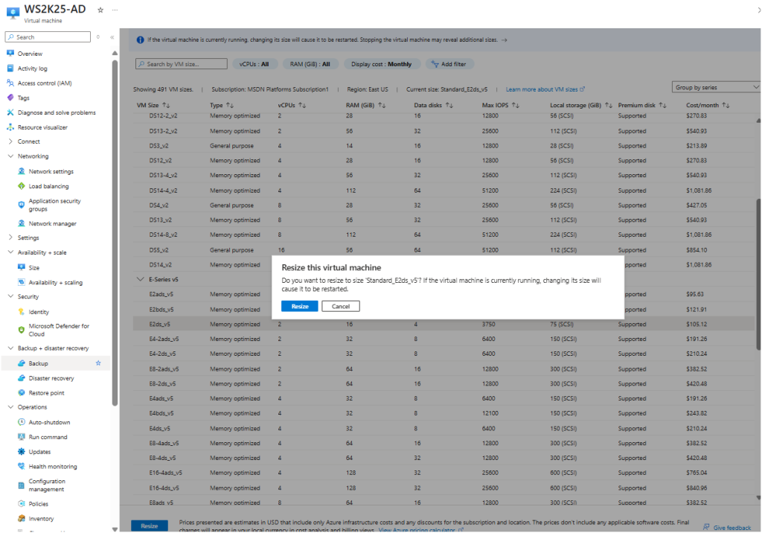Open the Disaster recovery menu item

point(51,378)
